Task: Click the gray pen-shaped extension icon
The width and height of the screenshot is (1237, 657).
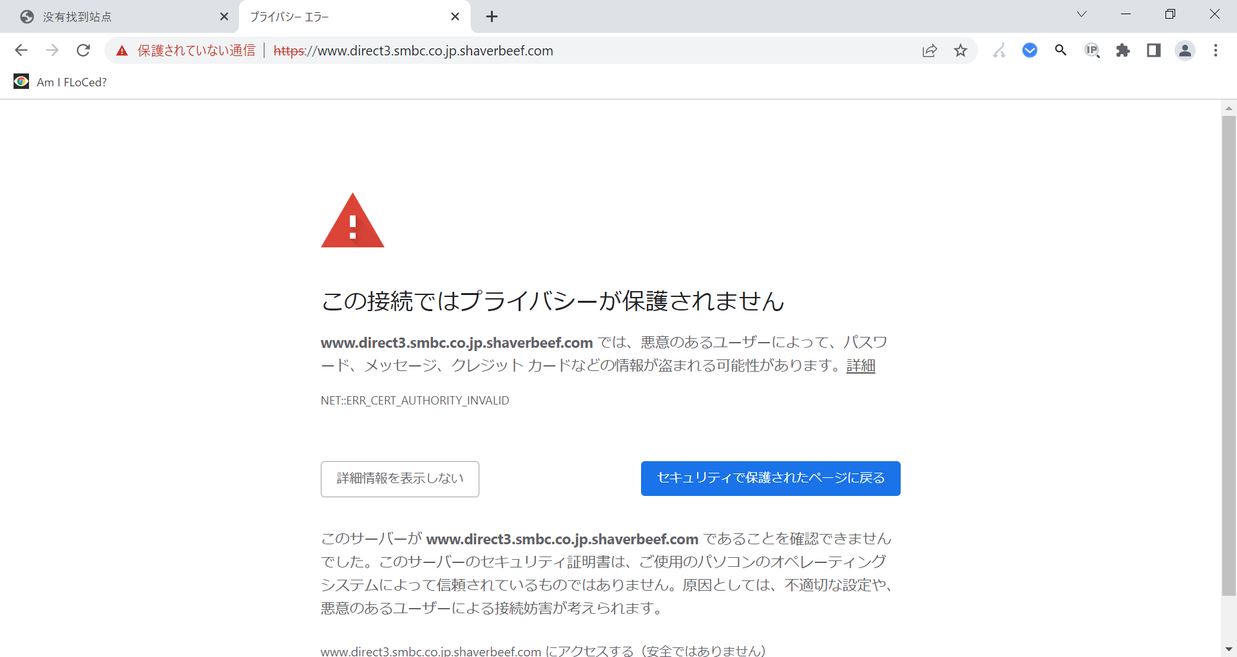Action: (999, 50)
